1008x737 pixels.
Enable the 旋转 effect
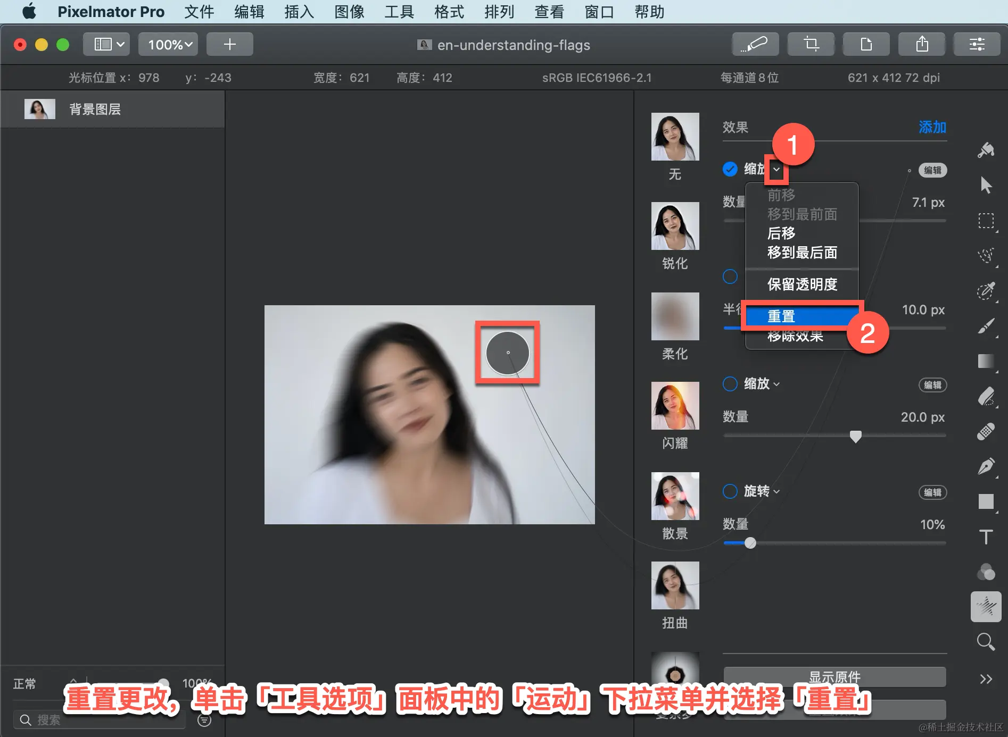[730, 491]
